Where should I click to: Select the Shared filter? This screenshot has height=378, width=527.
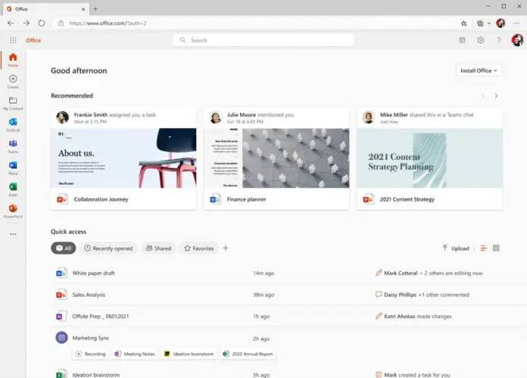click(158, 248)
